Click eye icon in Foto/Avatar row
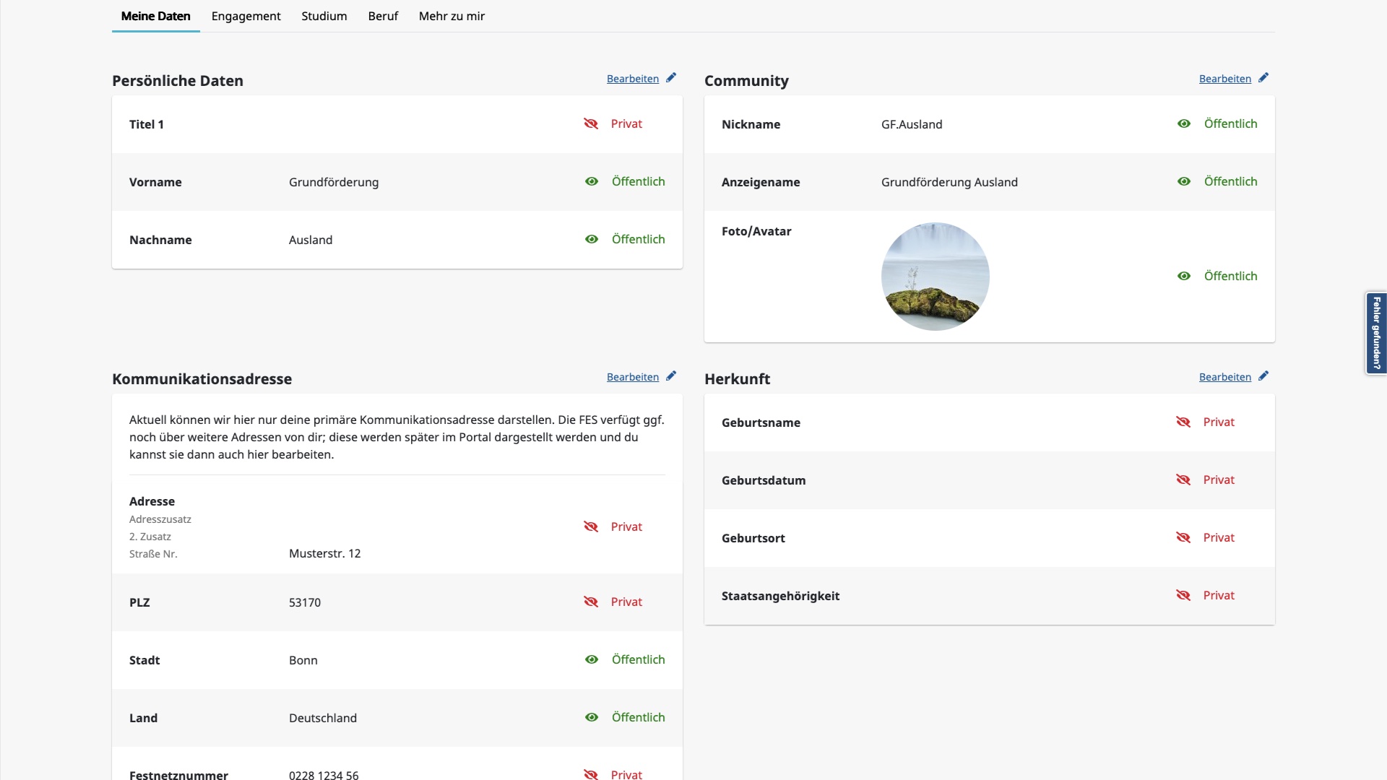Screen dimensions: 1387x780 click(1184, 276)
